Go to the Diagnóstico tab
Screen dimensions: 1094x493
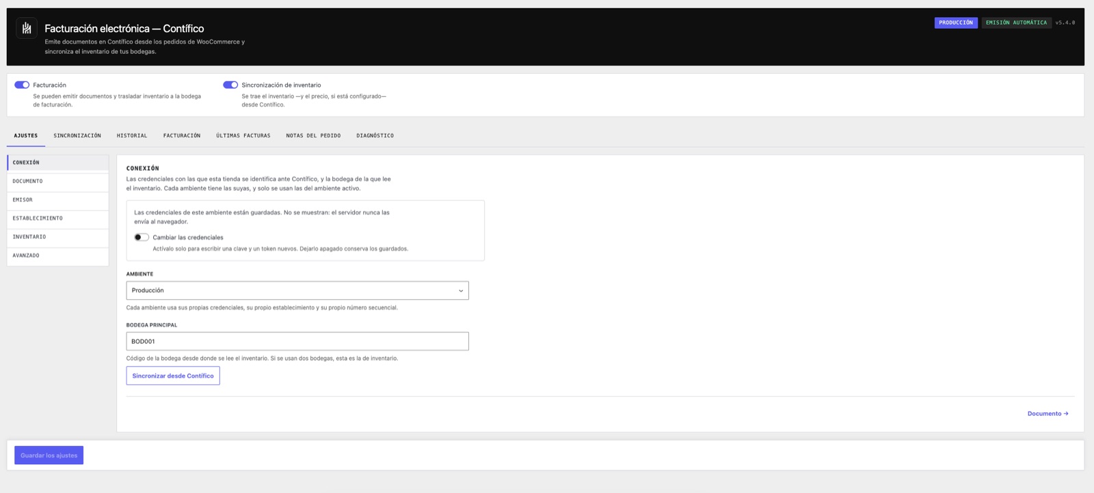tap(375, 136)
